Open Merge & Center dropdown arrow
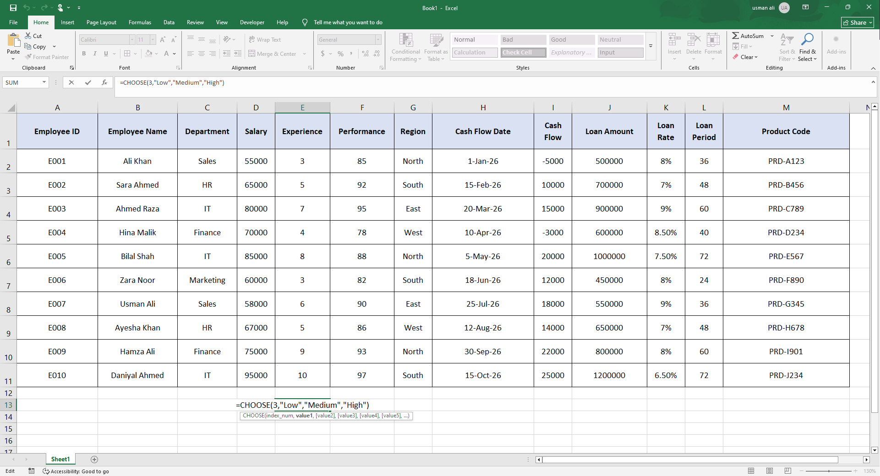Screen dimensions: 880x476 (304, 54)
